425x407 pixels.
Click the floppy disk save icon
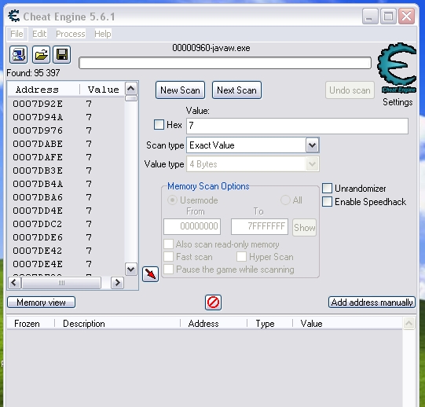click(62, 54)
